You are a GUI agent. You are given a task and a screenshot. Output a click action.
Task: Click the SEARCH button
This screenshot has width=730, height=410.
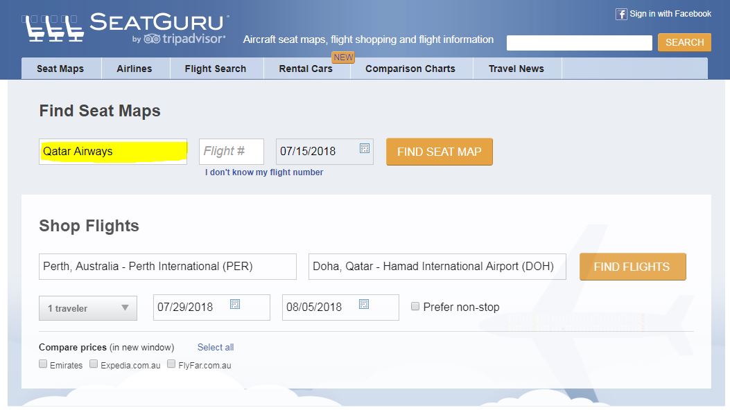pos(684,42)
